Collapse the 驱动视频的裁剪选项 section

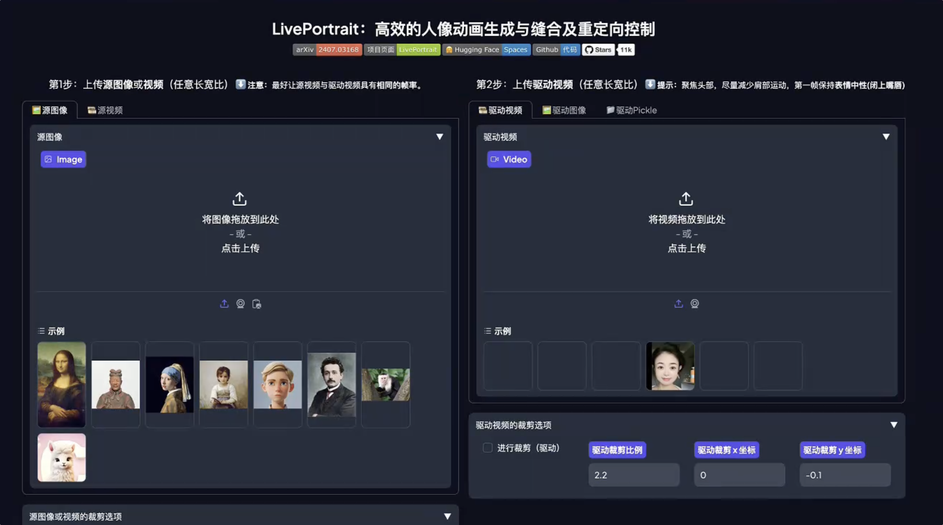click(x=893, y=424)
